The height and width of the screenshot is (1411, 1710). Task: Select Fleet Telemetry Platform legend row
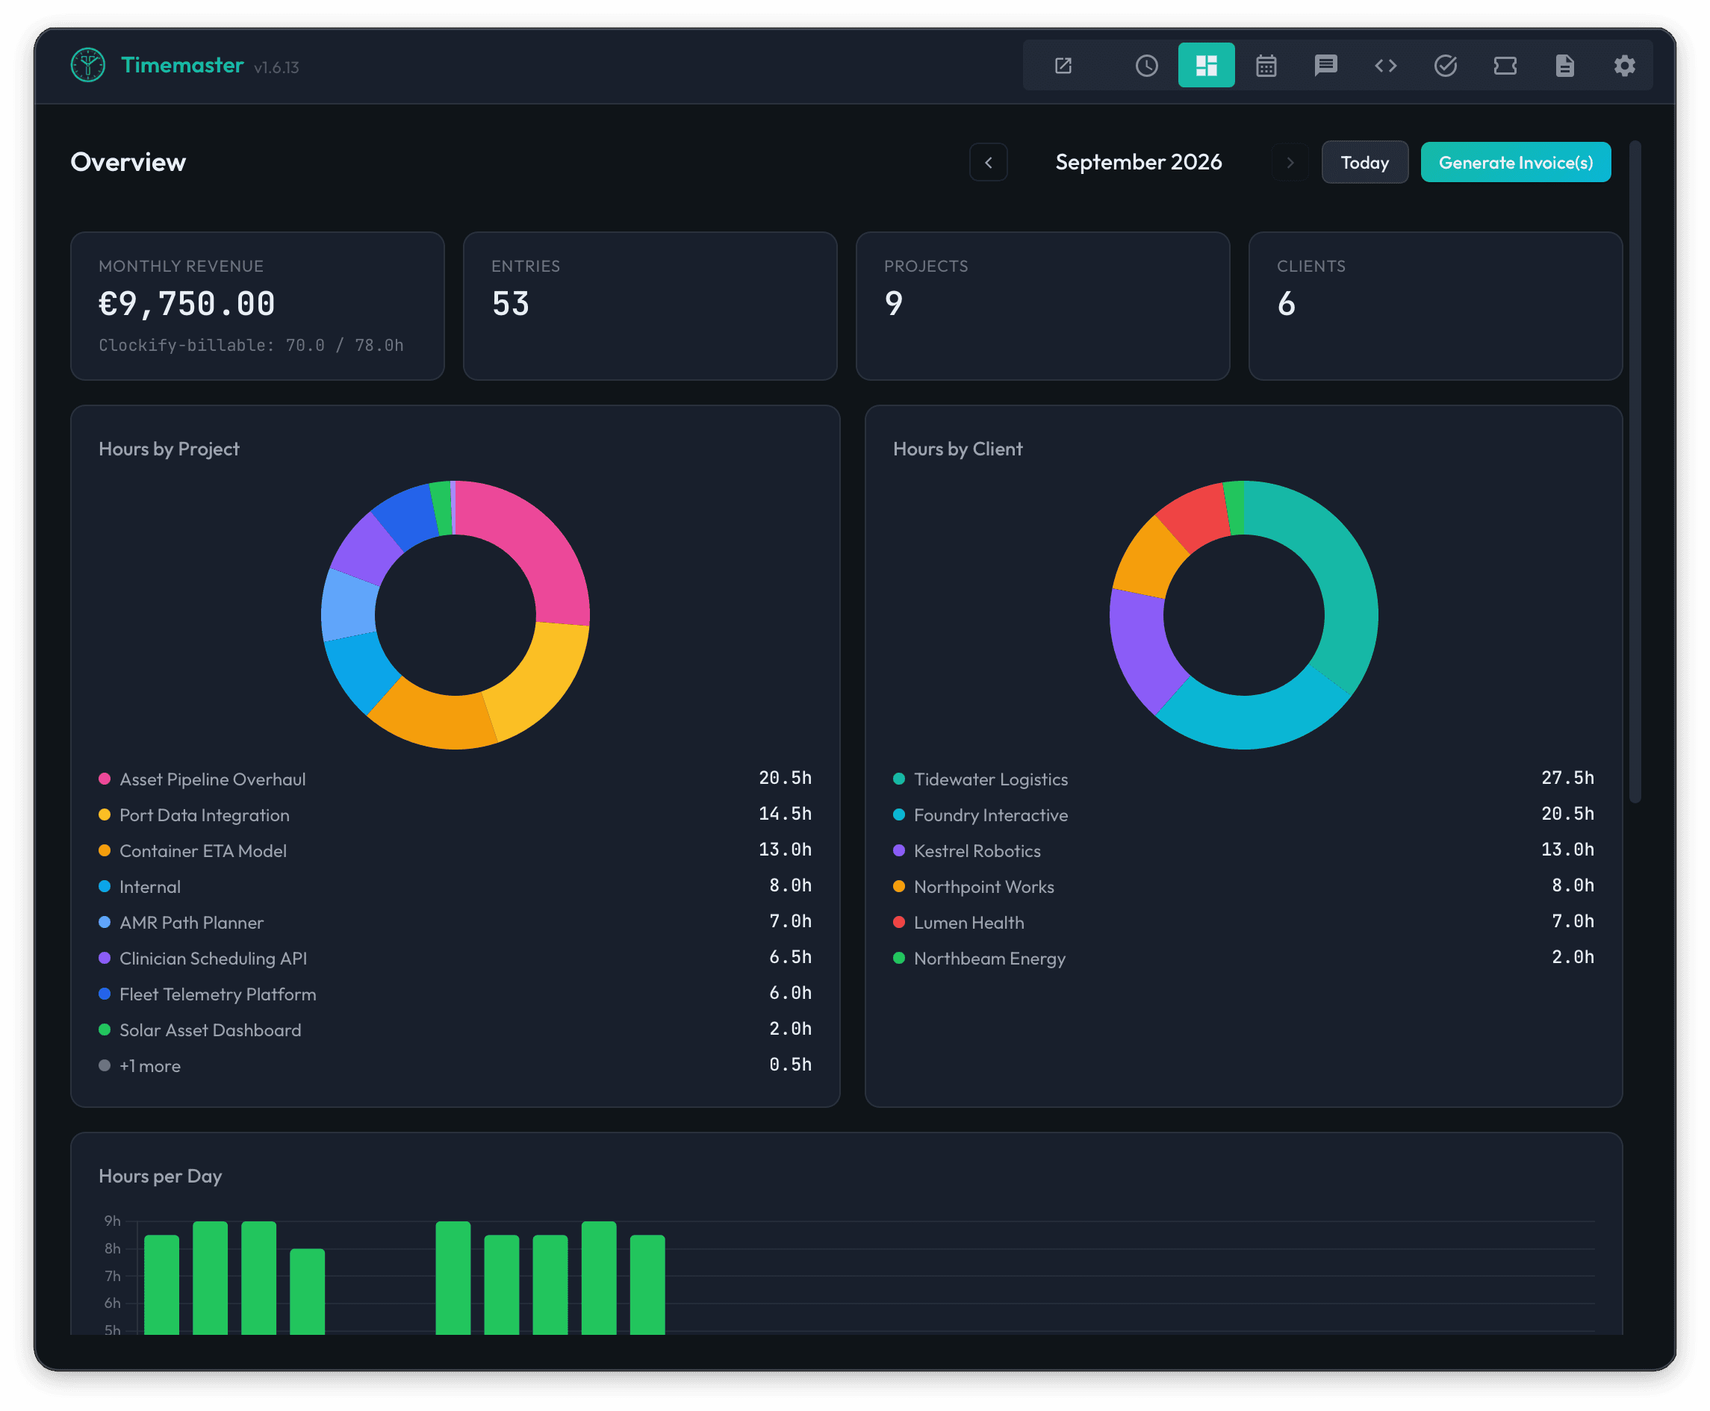tap(456, 993)
